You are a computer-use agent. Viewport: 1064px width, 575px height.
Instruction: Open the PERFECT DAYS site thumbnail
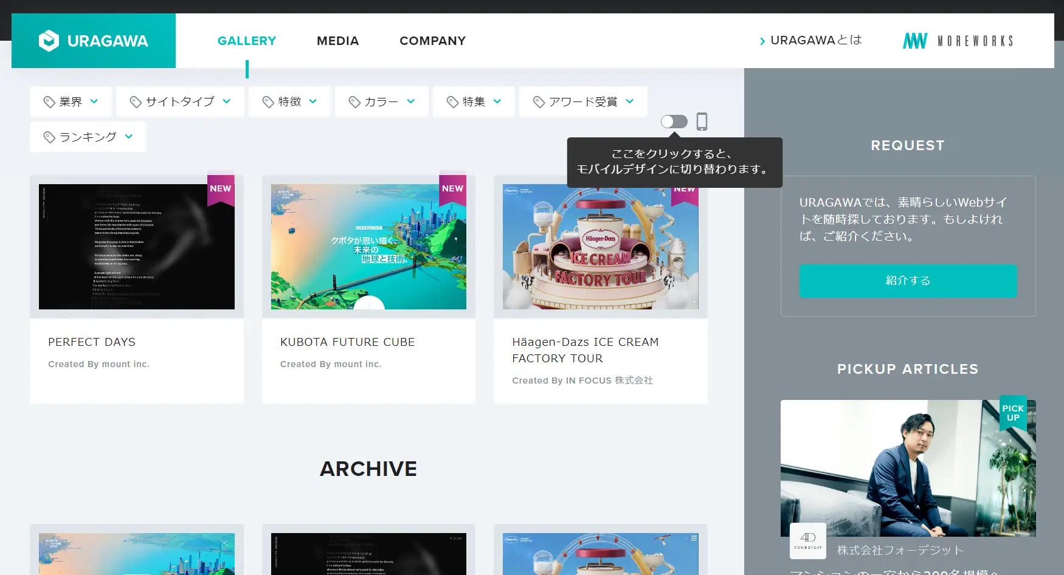[137, 247]
